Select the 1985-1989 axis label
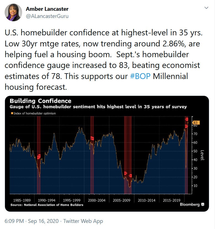 [x=22, y=200]
